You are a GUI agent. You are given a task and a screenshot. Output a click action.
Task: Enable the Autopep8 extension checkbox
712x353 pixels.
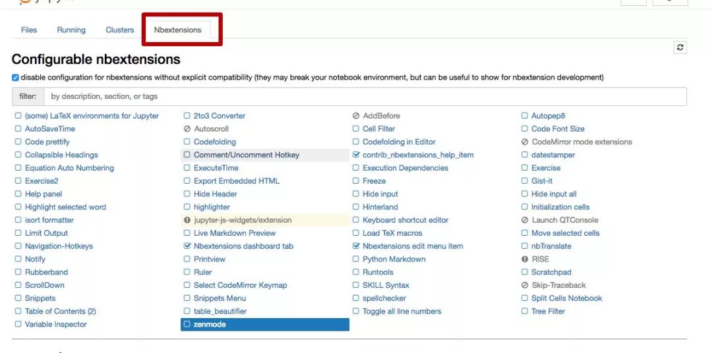[x=525, y=116]
